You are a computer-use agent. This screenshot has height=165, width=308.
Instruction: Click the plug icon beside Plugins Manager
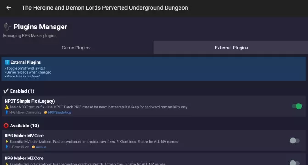click(x=7, y=27)
